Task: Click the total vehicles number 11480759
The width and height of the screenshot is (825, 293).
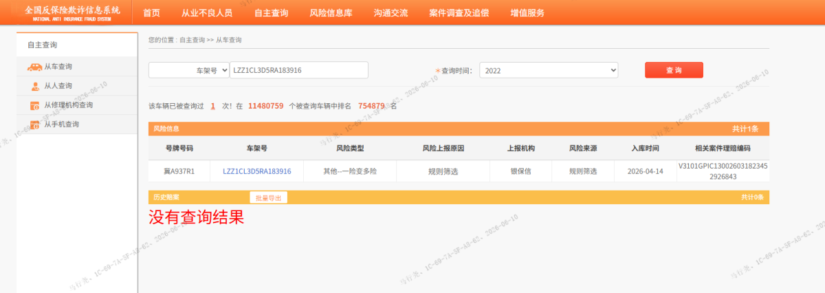Action: tap(265, 106)
